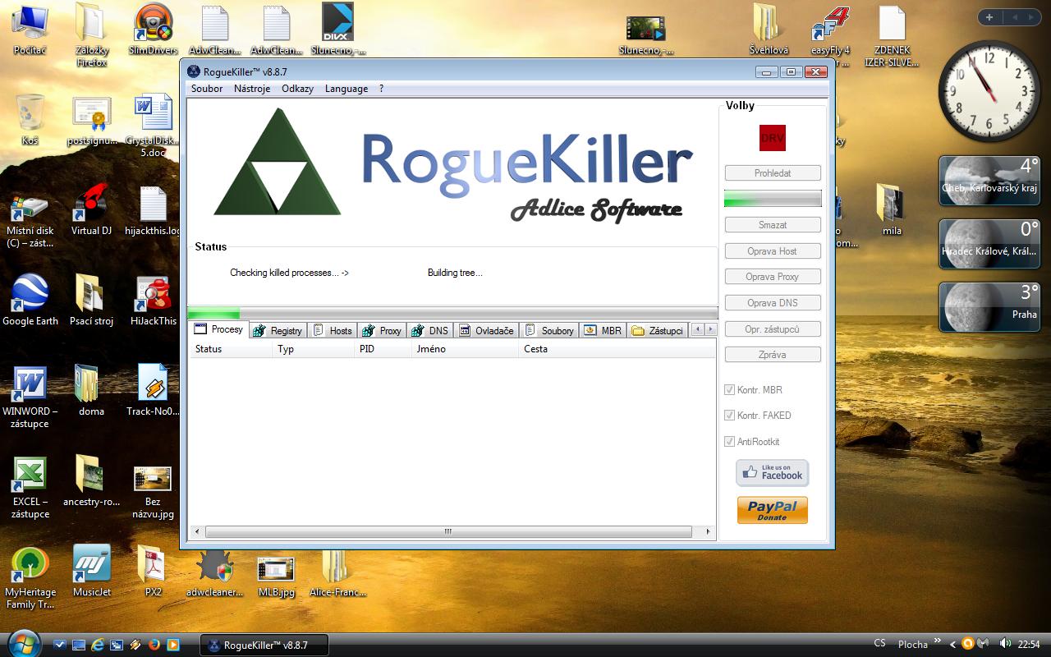Click the status progress bar above tabs

452,313
